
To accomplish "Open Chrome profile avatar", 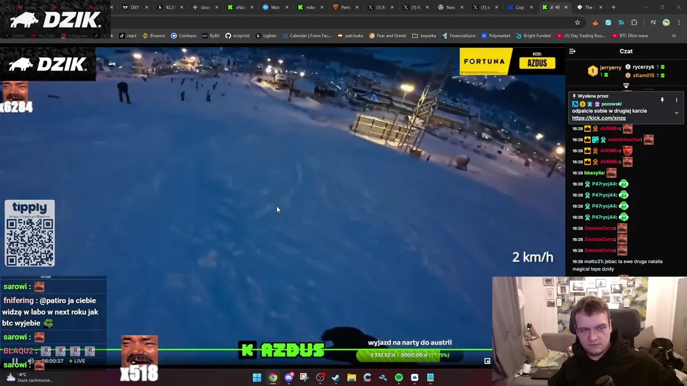I will click(x=666, y=23).
